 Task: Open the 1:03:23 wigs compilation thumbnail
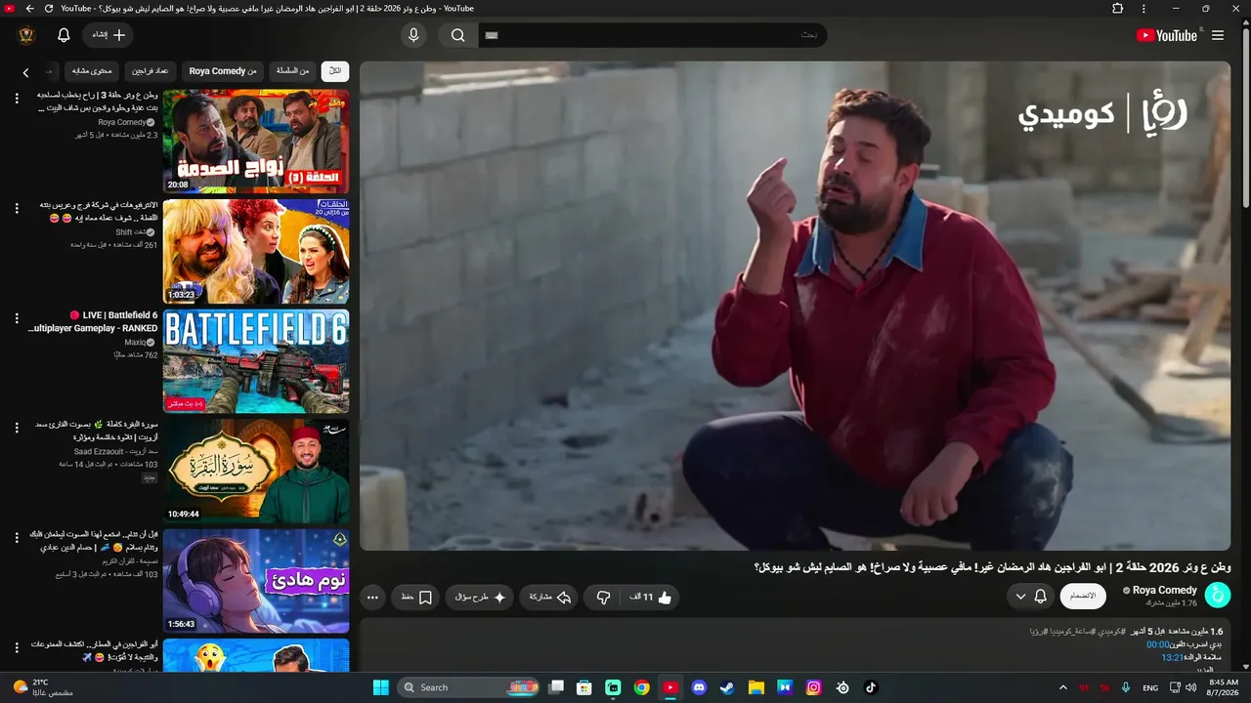coord(256,252)
